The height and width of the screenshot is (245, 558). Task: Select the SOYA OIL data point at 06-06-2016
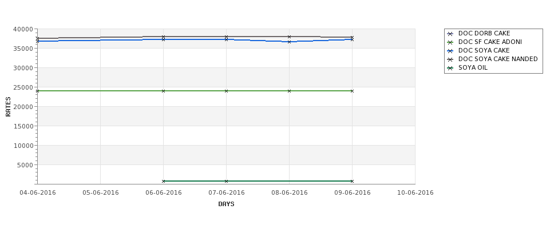pos(163,181)
